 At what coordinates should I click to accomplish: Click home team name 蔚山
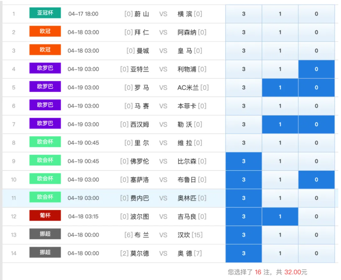point(141,14)
